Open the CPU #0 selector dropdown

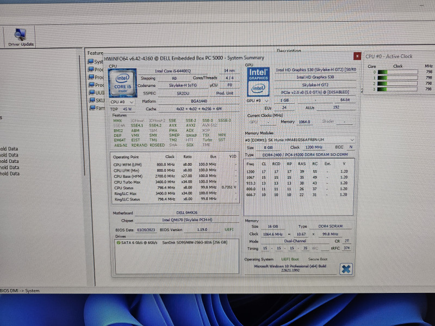122,102
